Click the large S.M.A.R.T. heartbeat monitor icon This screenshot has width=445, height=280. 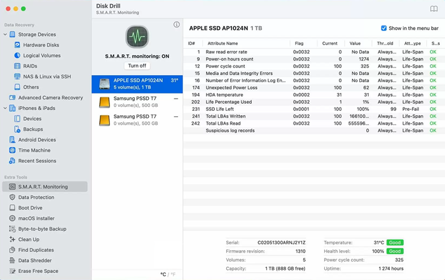tap(137, 37)
